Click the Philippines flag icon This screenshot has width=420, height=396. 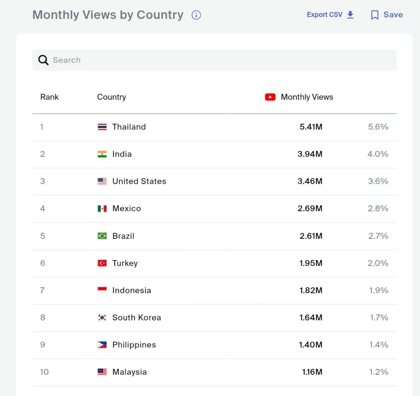pyautogui.click(x=102, y=345)
